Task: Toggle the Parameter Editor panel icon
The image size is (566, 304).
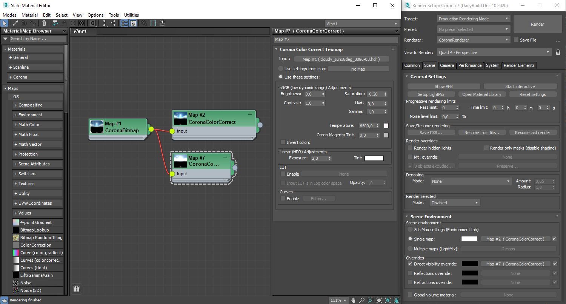Action: point(133,23)
